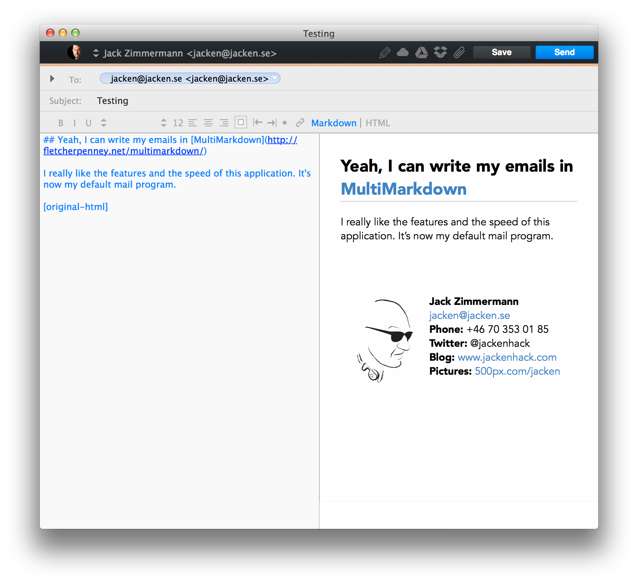638x584 pixels.
Task: Open MultiMarkdown link in preview heading
Action: point(403,189)
